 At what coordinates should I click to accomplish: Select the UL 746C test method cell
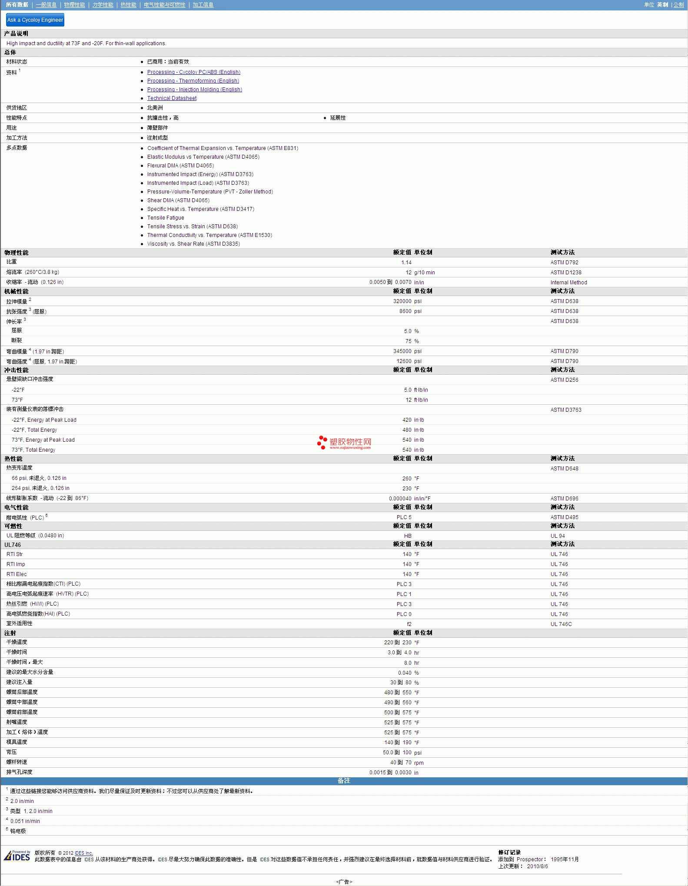[x=561, y=624]
